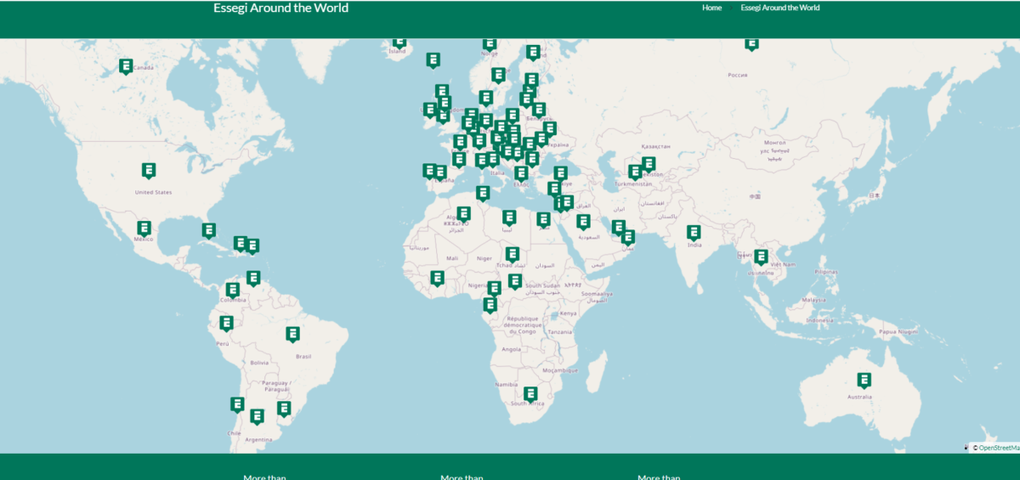Select the Australia map marker
This screenshot has height=480, width=1020.
[x=864, y=381]
